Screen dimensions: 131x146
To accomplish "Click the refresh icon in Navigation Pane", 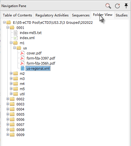I will [x=117, y=6].
